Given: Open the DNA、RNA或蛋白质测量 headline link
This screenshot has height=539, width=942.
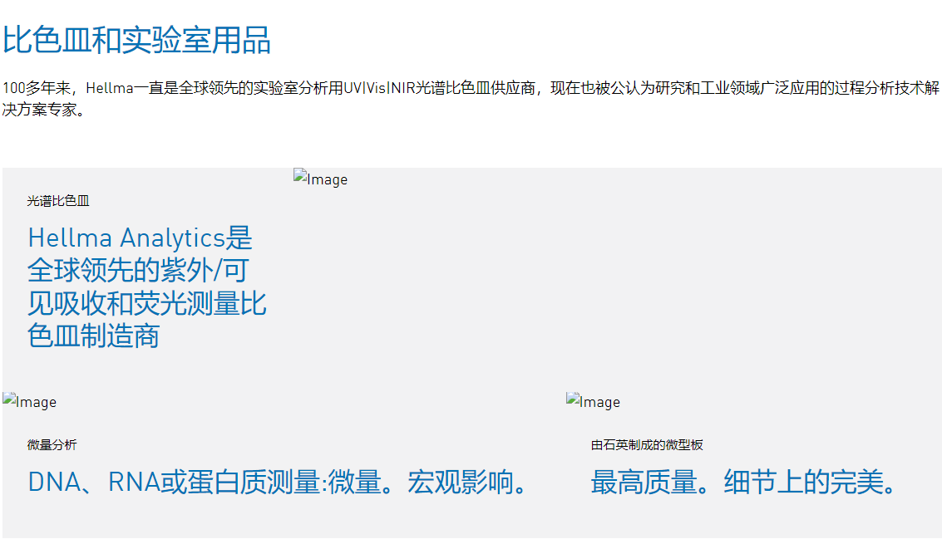Looking at the screenshot, I should (x=279, y=482).
